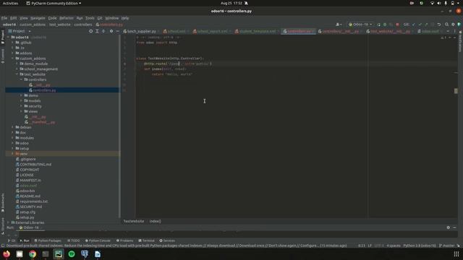Viewport: 463px width, 260px height.
Task: Click Collapse All icon in Project panel
Action: (103, 31)
